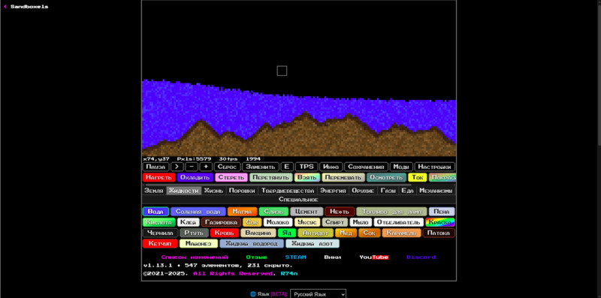Switch to the Жизнь category tab
Image resolution: width=601 pixels, height=298 pixels.
(213, 191)
